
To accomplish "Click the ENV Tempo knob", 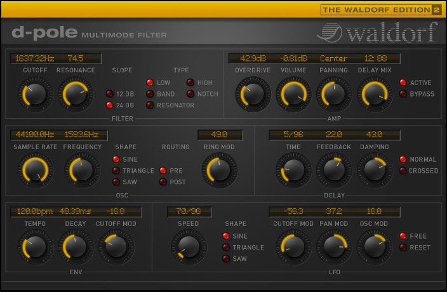I will click(36, 247).
